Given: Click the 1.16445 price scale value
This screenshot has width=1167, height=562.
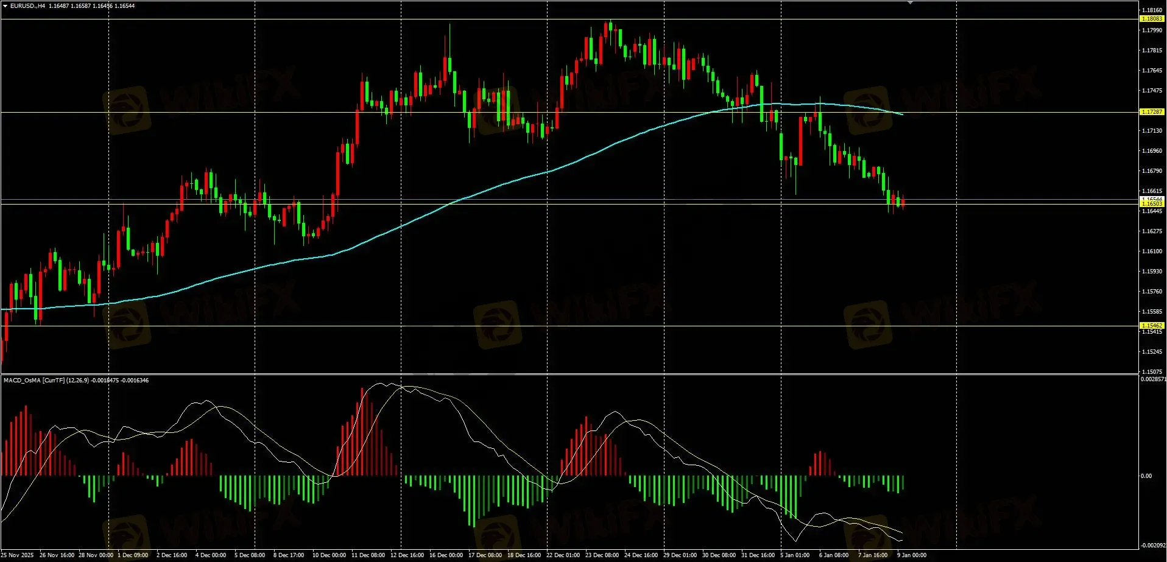Looking at the screenshot, I should pyautogui.click(x=1152, y=211).
